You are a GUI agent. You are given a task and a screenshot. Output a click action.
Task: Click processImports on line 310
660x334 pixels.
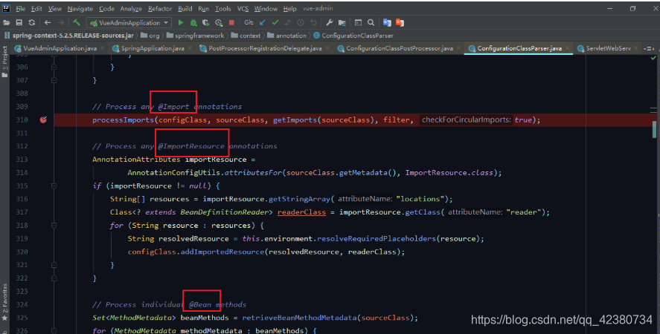pos(124,119)
